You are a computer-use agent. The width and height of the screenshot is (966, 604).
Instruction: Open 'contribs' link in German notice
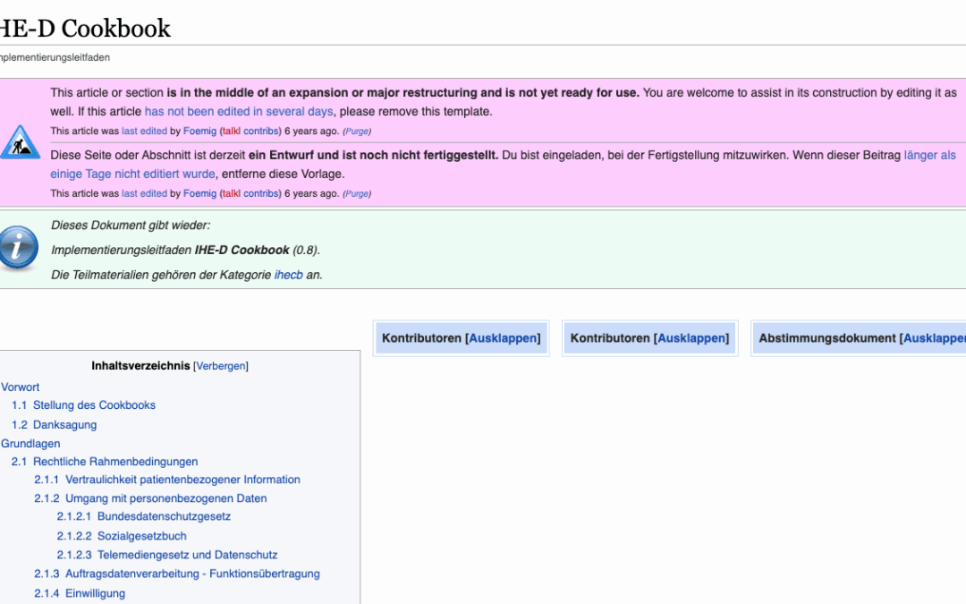[x=260, y=193]
